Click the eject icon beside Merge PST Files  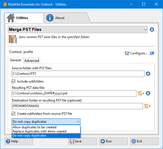(x=152, y=30)
